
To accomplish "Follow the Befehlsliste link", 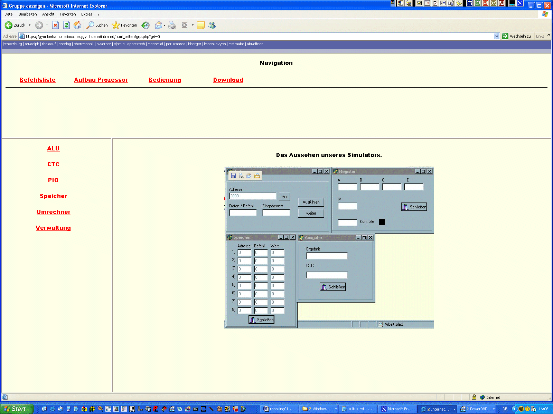I will pyautogui.click(x=37, y=80).
